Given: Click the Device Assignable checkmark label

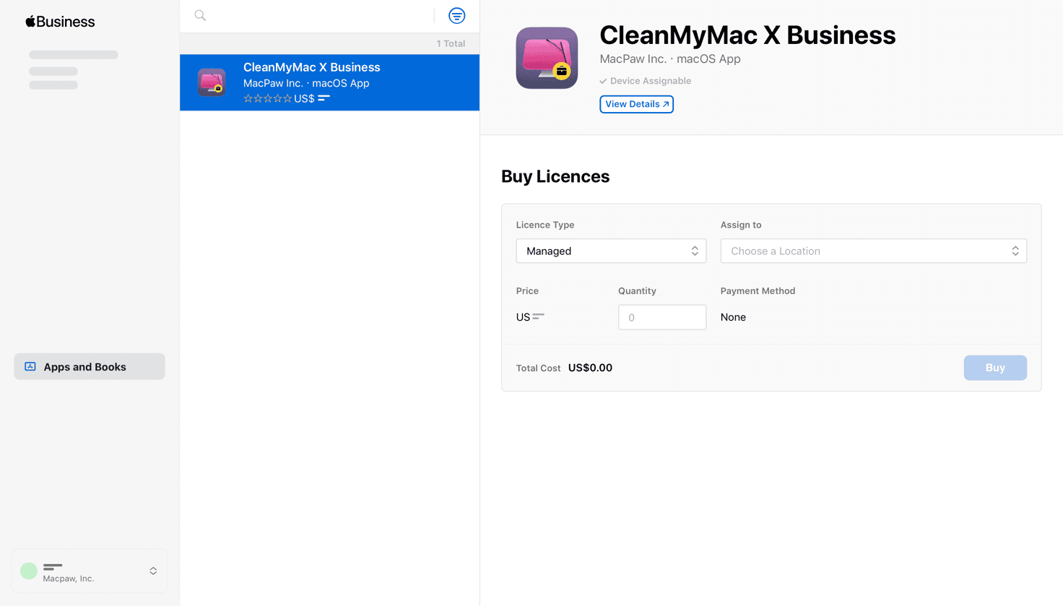Looking at the screenshot, I should [x=646, y=81].
